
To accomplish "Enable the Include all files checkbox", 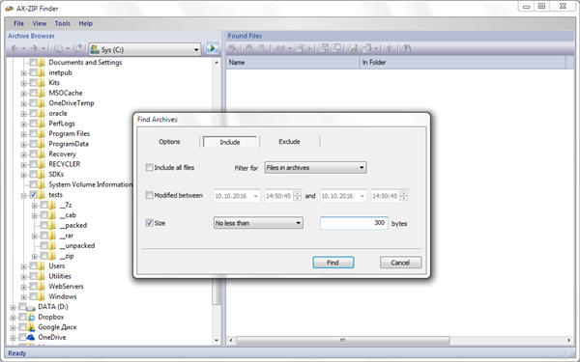I will [150, 167].
